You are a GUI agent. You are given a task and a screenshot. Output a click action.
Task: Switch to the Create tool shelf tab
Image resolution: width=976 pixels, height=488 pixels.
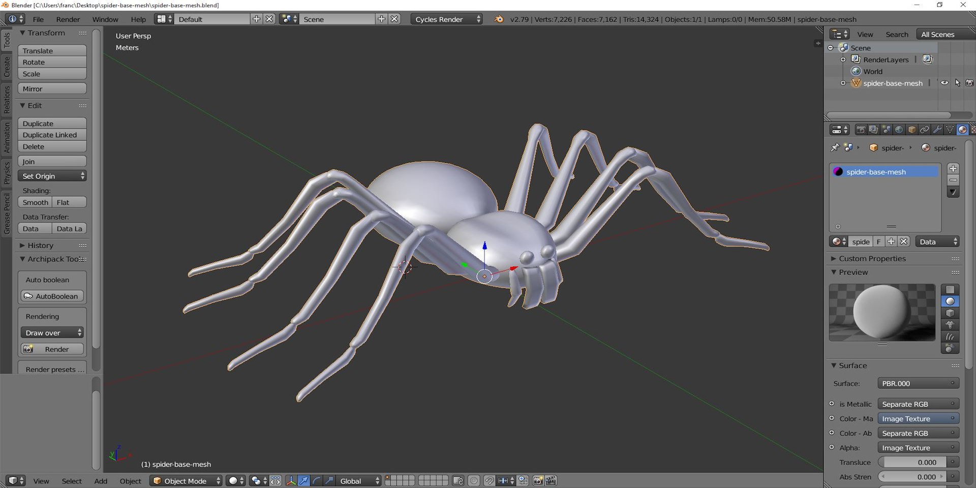(x=7, y=67)
